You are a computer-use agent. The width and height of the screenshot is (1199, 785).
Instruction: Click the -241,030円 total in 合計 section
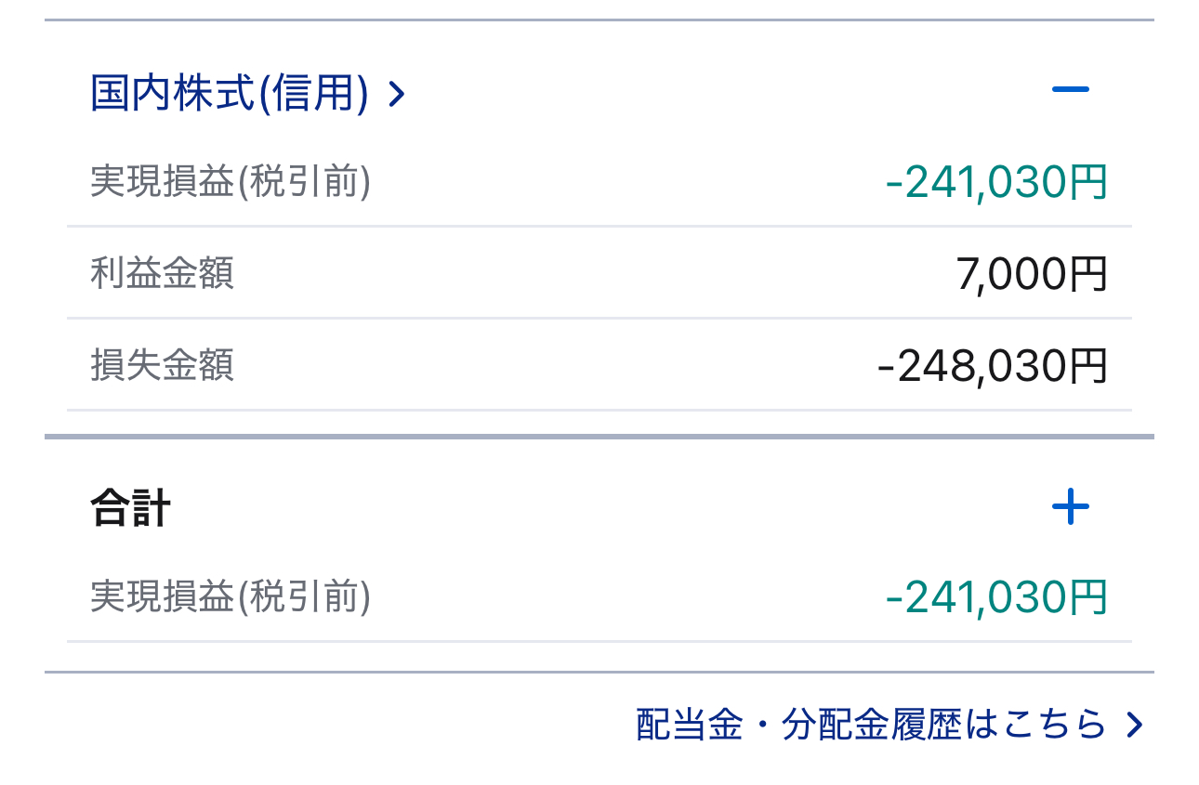[996, 596]
